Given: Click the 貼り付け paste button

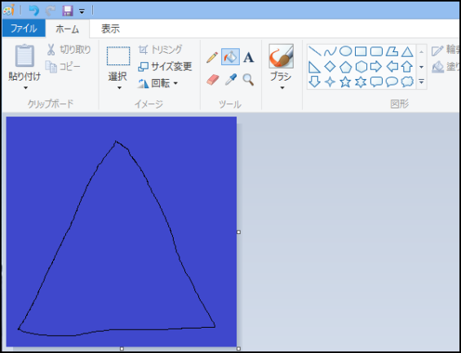Looking at the screenshot, I should 24,63.
